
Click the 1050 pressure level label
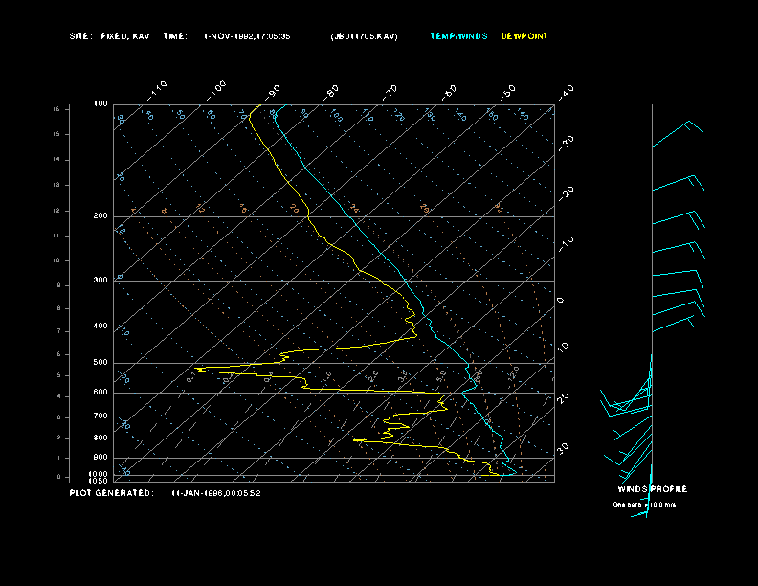point(99,481)
